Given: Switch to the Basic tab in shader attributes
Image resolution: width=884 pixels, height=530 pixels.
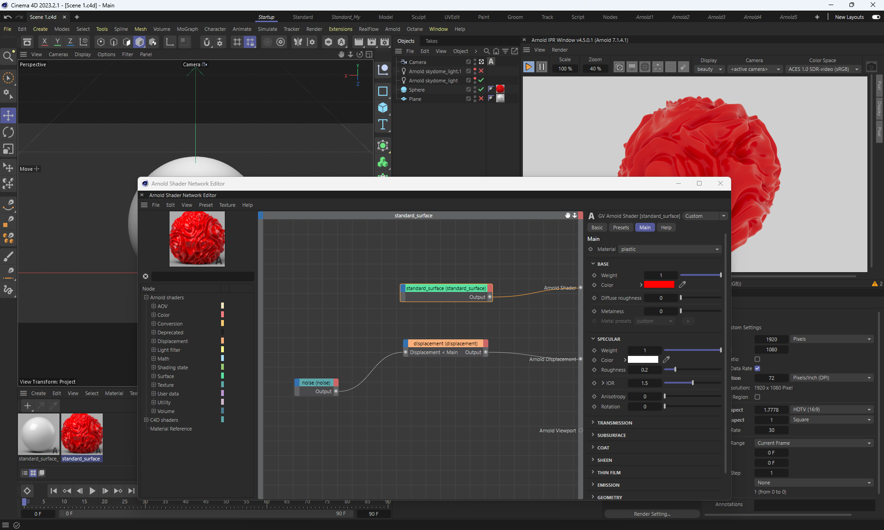Looking at the screenshot, I should pyautogui.click(x=597, y=227).
